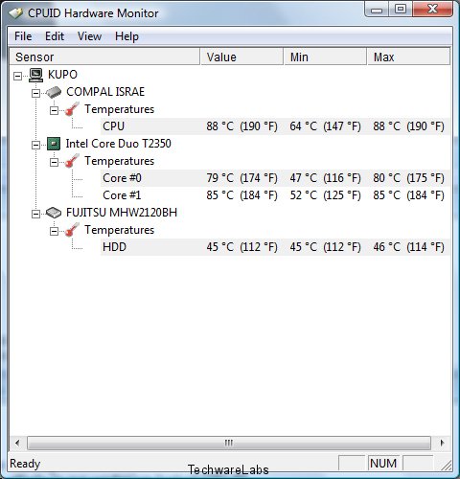Click the thermometer icon under Intel Core Duo
The width and height of the screenshot is (460, 479).
72,161
